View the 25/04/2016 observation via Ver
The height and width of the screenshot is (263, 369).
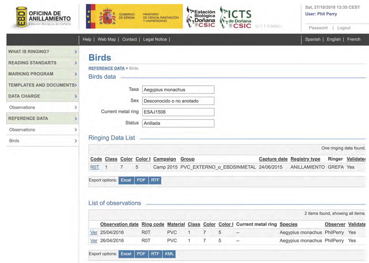click(x=94, y=233)
